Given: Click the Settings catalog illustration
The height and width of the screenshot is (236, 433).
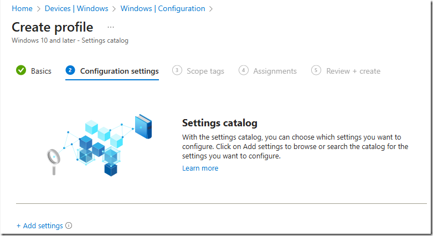Looking at the screenshot, I should (x=100, y=145).
